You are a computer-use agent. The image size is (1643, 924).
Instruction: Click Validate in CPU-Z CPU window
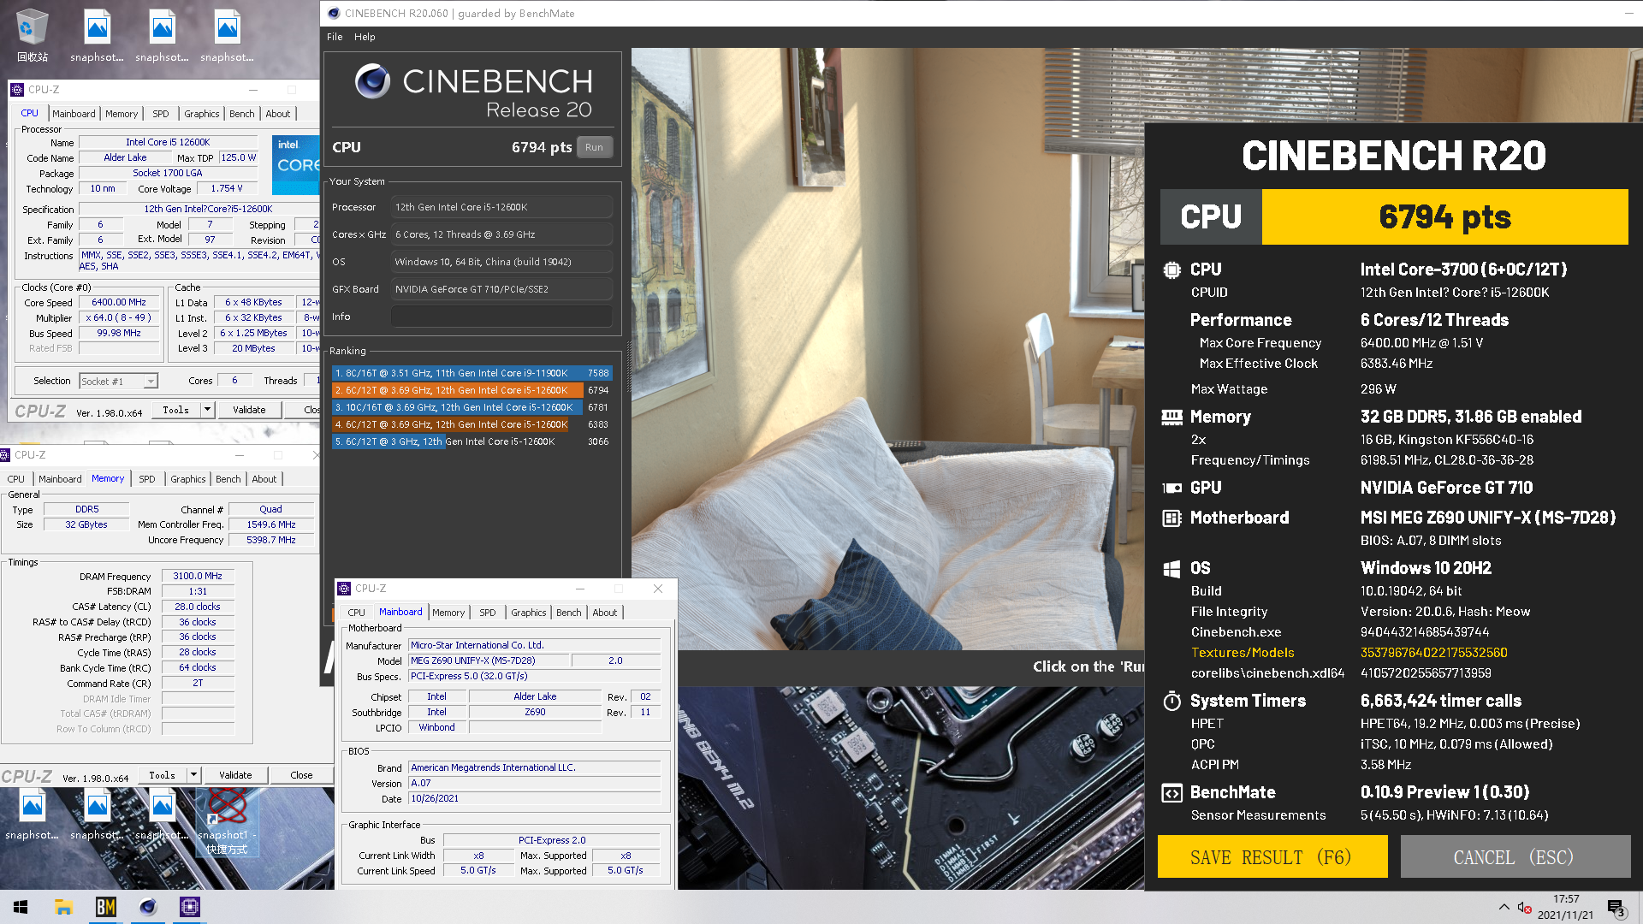(x=249, y=410)
